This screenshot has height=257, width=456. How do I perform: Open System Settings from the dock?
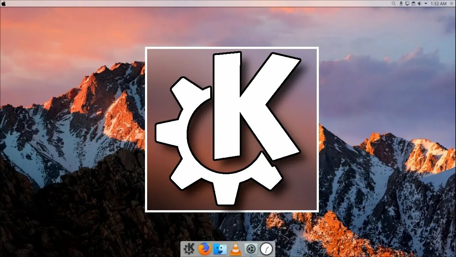tap(251, 249)
